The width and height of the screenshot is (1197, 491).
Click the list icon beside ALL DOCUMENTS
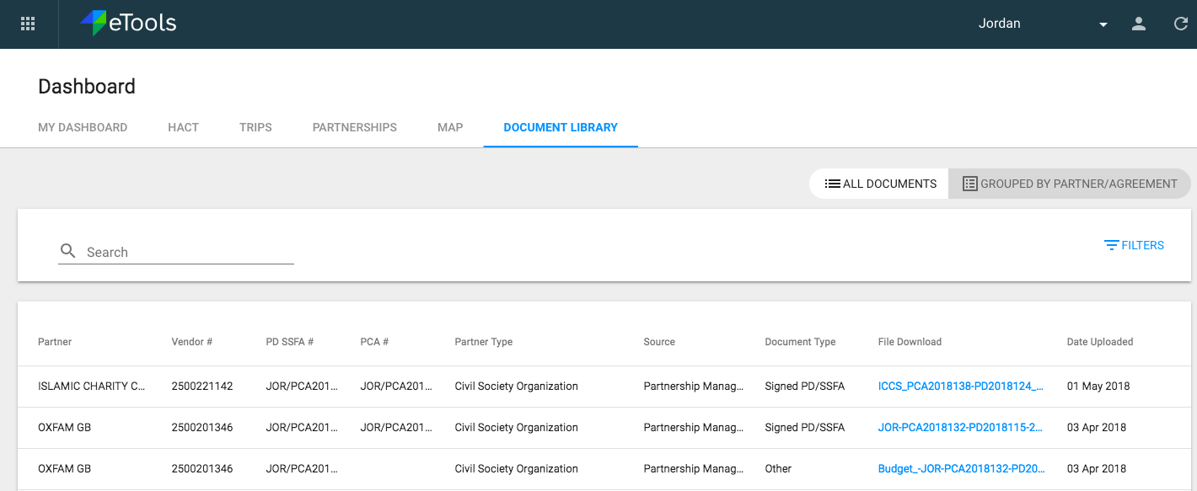(x=834, y=183)
